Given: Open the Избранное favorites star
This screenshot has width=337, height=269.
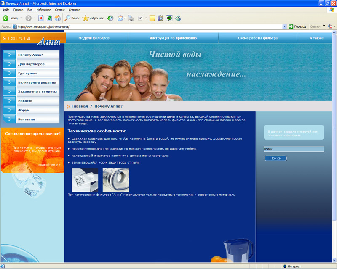Looking at the screenshot, I should 93,18.
